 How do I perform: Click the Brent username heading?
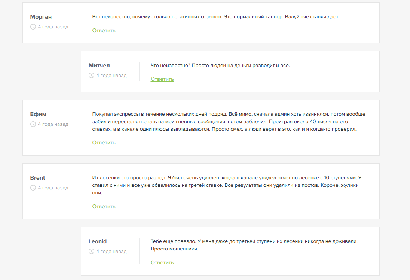point(37,178)
